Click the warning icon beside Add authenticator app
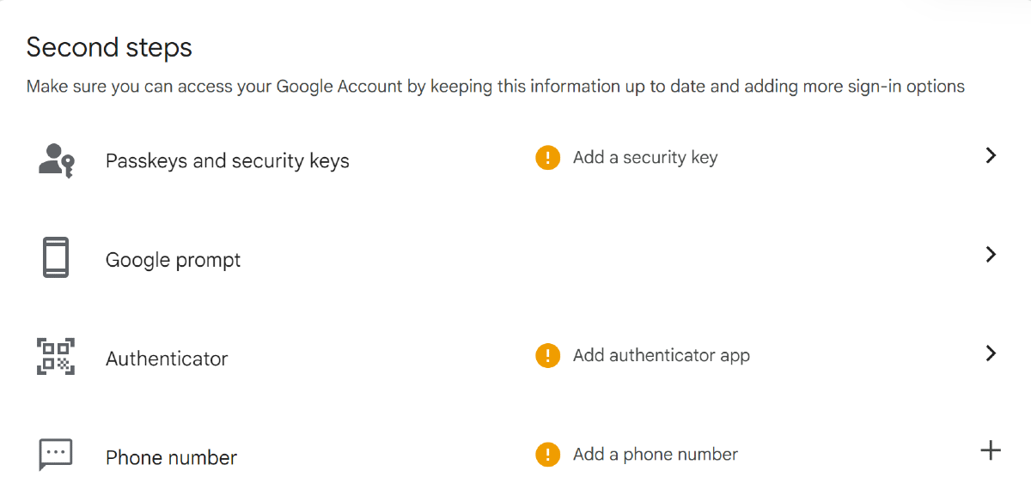Screen dimensions: 1031x501 click(x=547, y=355)
